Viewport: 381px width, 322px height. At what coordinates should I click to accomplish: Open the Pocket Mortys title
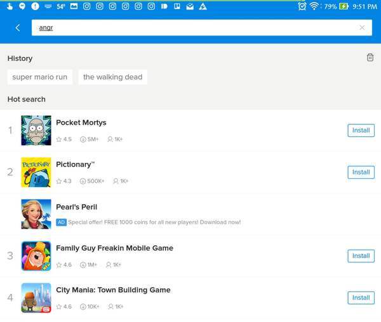coord(81,123)
